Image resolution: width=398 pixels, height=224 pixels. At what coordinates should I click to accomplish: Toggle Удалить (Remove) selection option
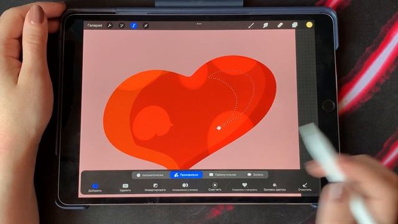click(x=125, y=188)
